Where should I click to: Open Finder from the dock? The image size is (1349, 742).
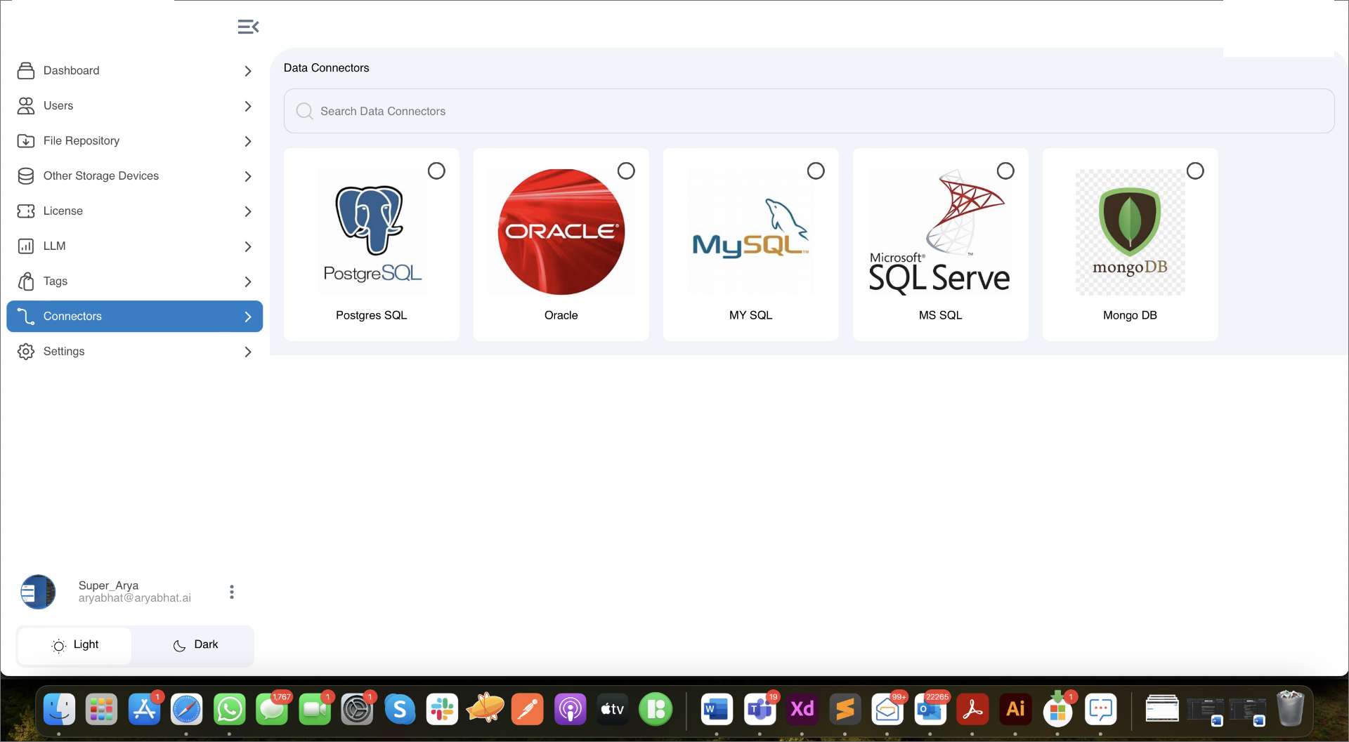tap(60, 710)
